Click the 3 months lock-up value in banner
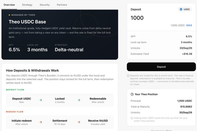This screenshot has height=131, width=197. [37, 50]
